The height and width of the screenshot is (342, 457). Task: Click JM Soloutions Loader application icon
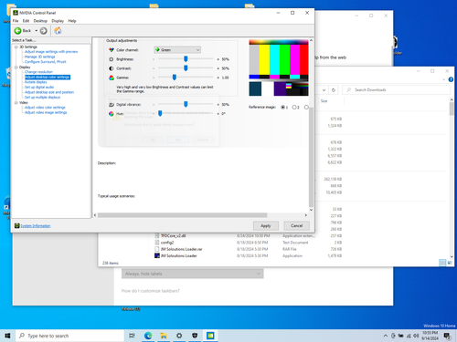157,255
